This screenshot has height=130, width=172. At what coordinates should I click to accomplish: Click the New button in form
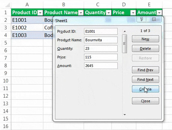point(146,39)
